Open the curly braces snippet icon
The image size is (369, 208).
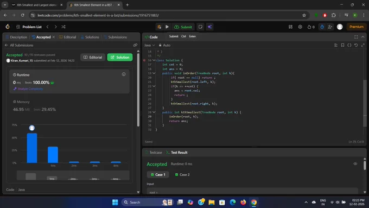(349, 45)
